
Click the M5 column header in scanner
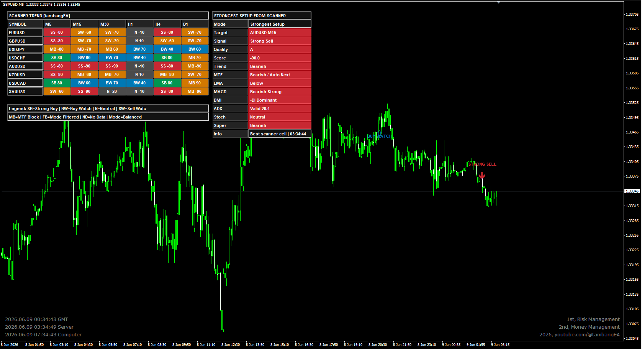(x=57, y=24)
